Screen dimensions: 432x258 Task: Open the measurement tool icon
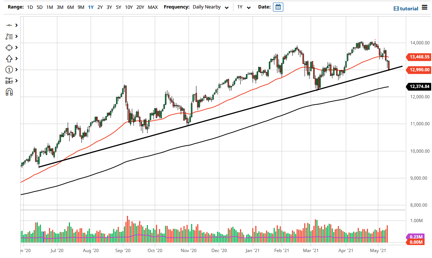coord(10,81)
